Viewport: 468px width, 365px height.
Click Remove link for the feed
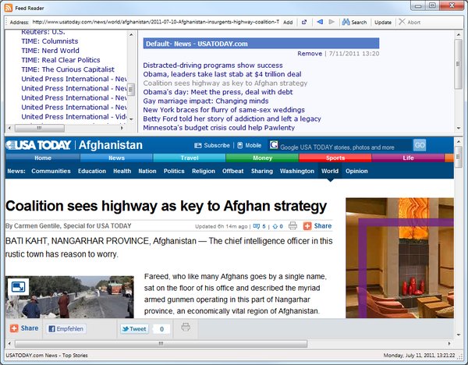pos(310,54)
